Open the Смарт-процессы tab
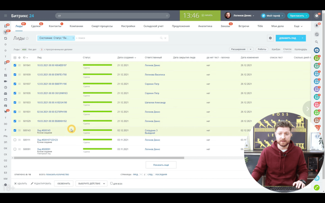 [102, 26]
